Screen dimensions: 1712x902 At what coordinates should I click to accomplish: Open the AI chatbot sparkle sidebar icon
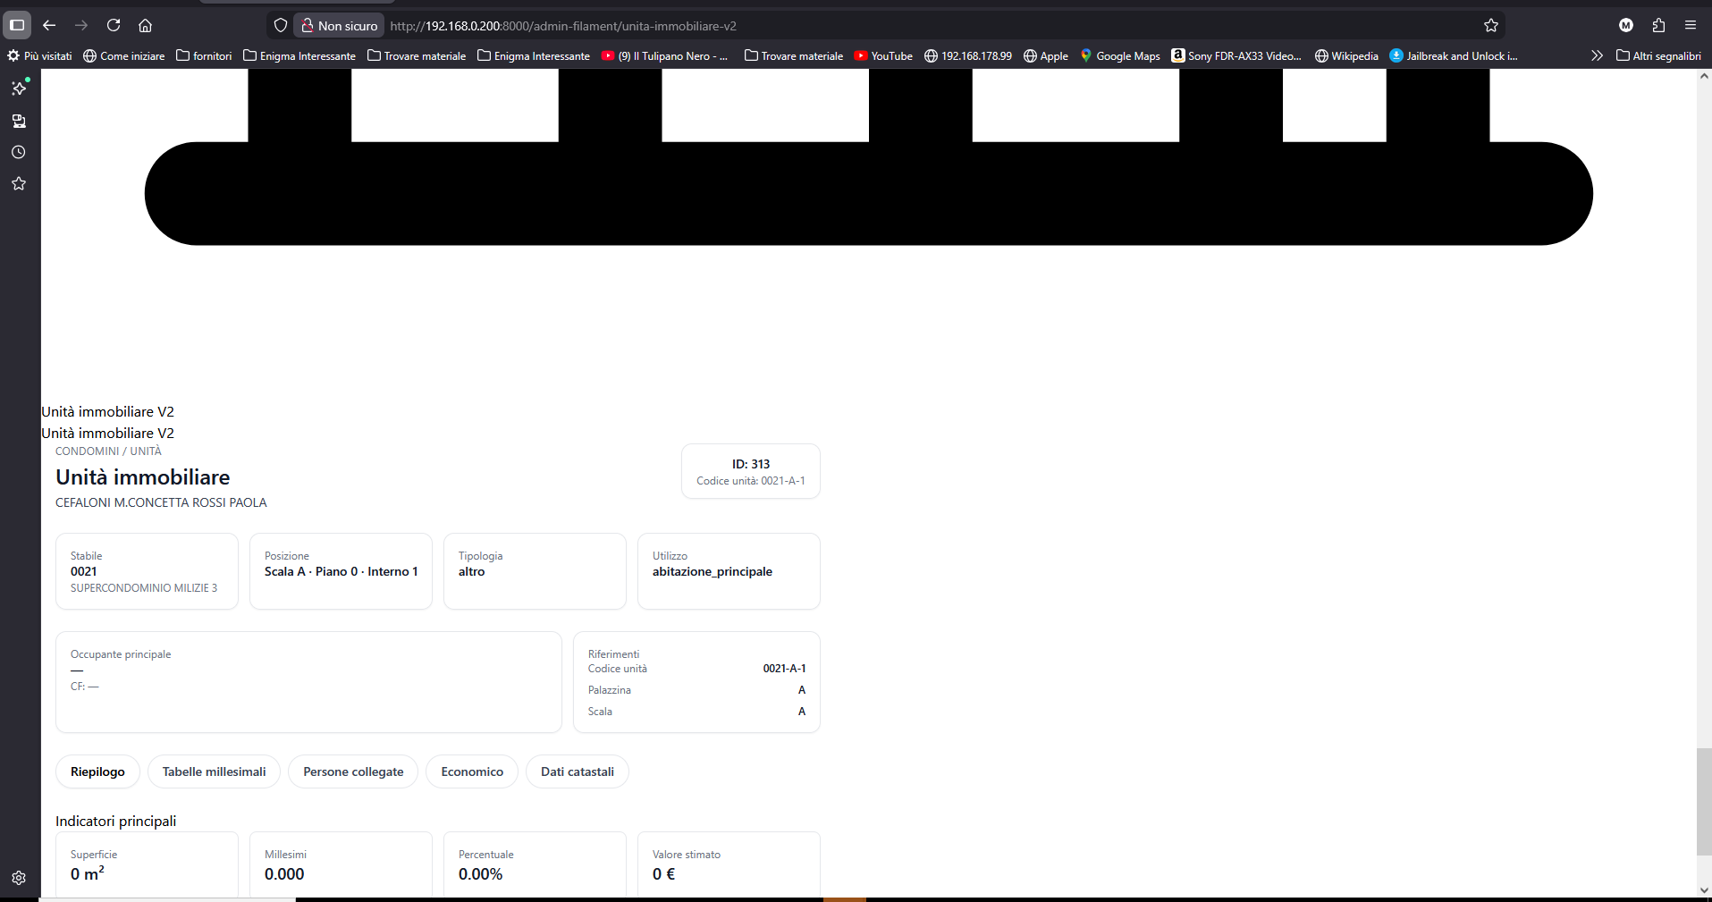(x=19, y=88)
